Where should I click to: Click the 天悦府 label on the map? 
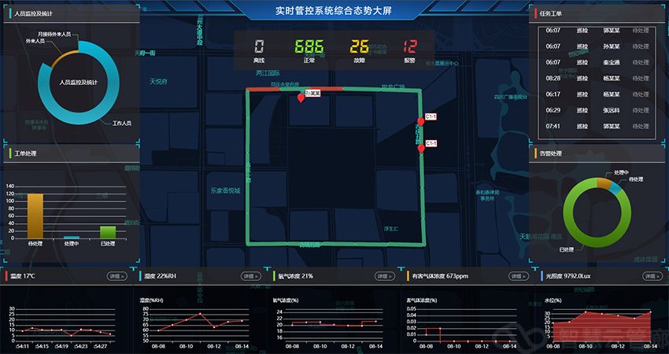[x=158, y=82]
